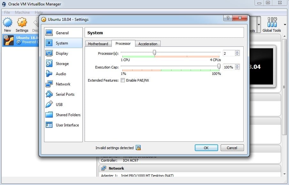Click the Execution Cap slider handle

[219, 66]
